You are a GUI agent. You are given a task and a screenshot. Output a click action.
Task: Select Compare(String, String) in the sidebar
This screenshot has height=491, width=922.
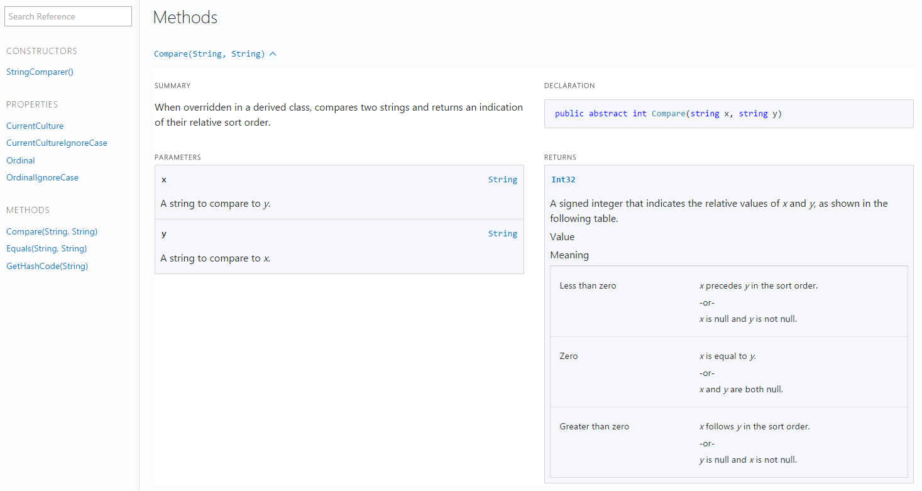pos(52,231)
